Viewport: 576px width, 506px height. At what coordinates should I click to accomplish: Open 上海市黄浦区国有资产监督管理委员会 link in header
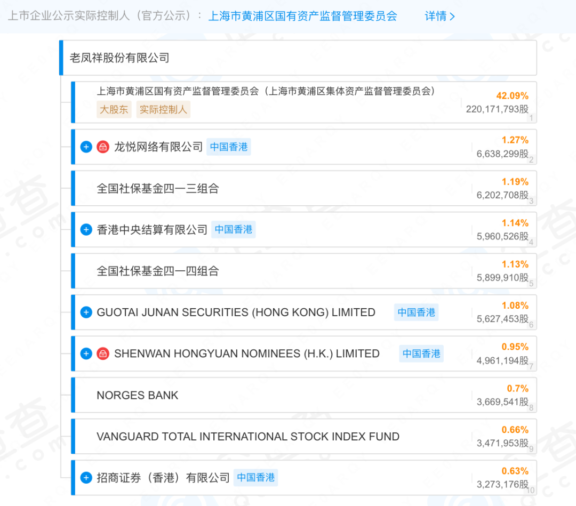[302, 16]
